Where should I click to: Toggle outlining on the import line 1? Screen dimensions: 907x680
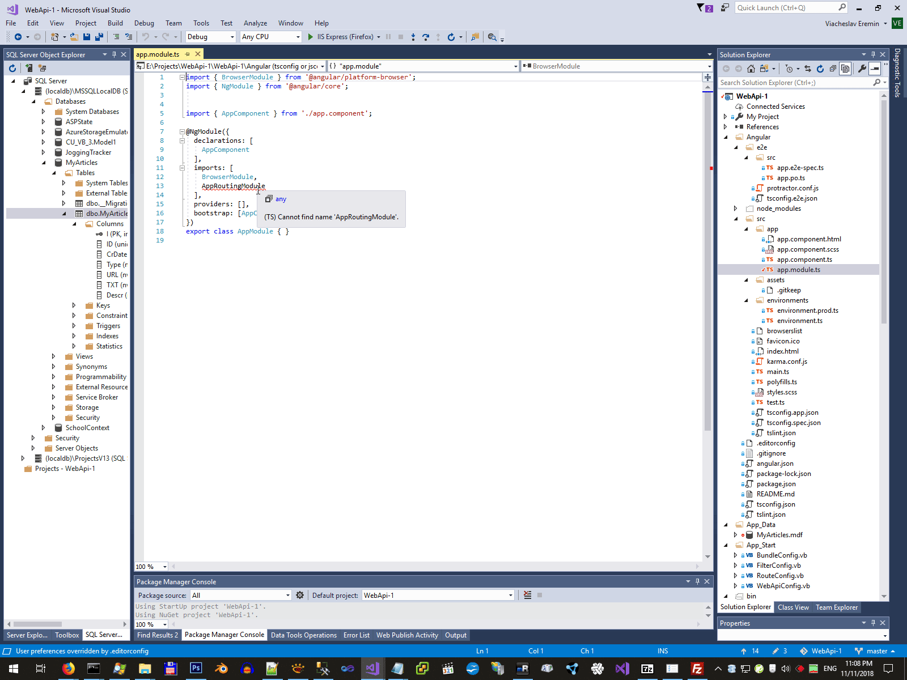(182, 77)
